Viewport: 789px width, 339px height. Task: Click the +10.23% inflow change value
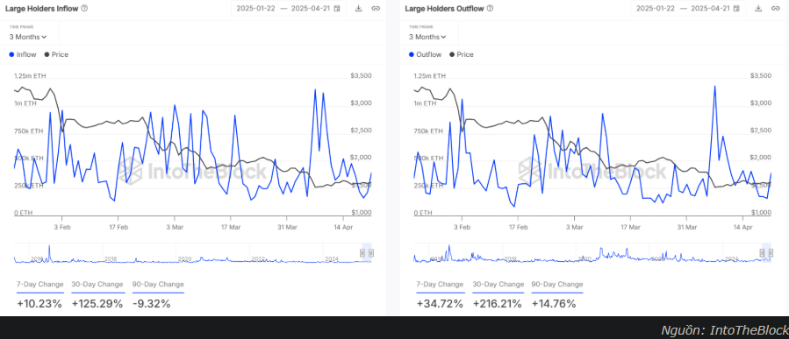point(39,304)
